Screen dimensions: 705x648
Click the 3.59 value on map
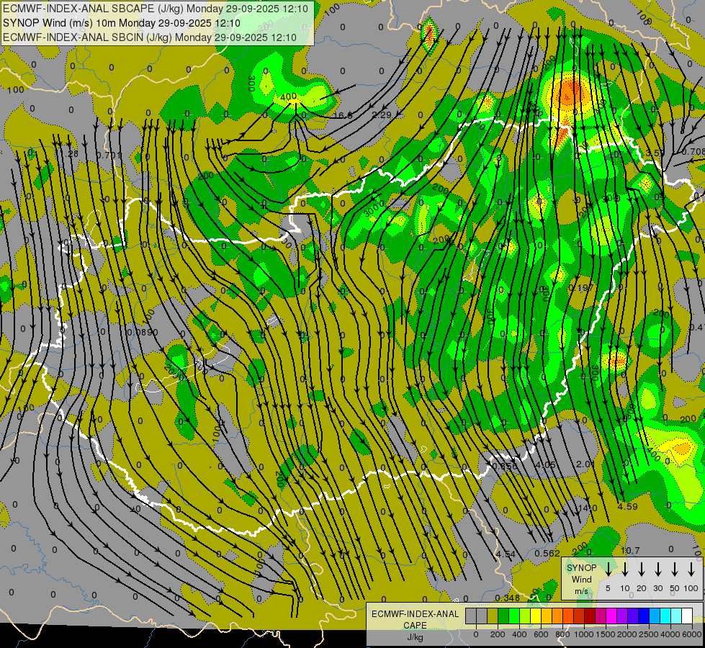point(655,153)
